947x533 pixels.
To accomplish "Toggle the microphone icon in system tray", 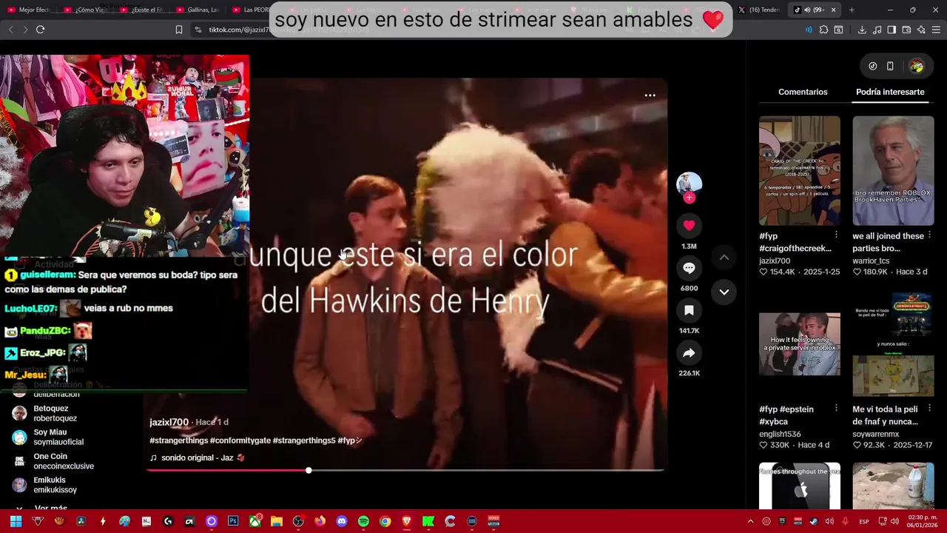I will 845,521.
